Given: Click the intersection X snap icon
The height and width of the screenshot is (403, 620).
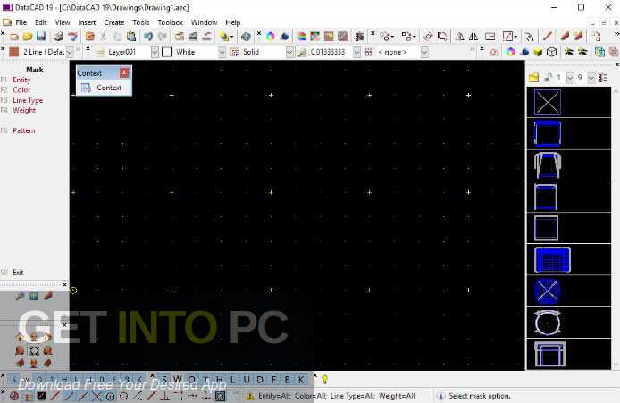Looking at the screenshot, I should [96, 396].
